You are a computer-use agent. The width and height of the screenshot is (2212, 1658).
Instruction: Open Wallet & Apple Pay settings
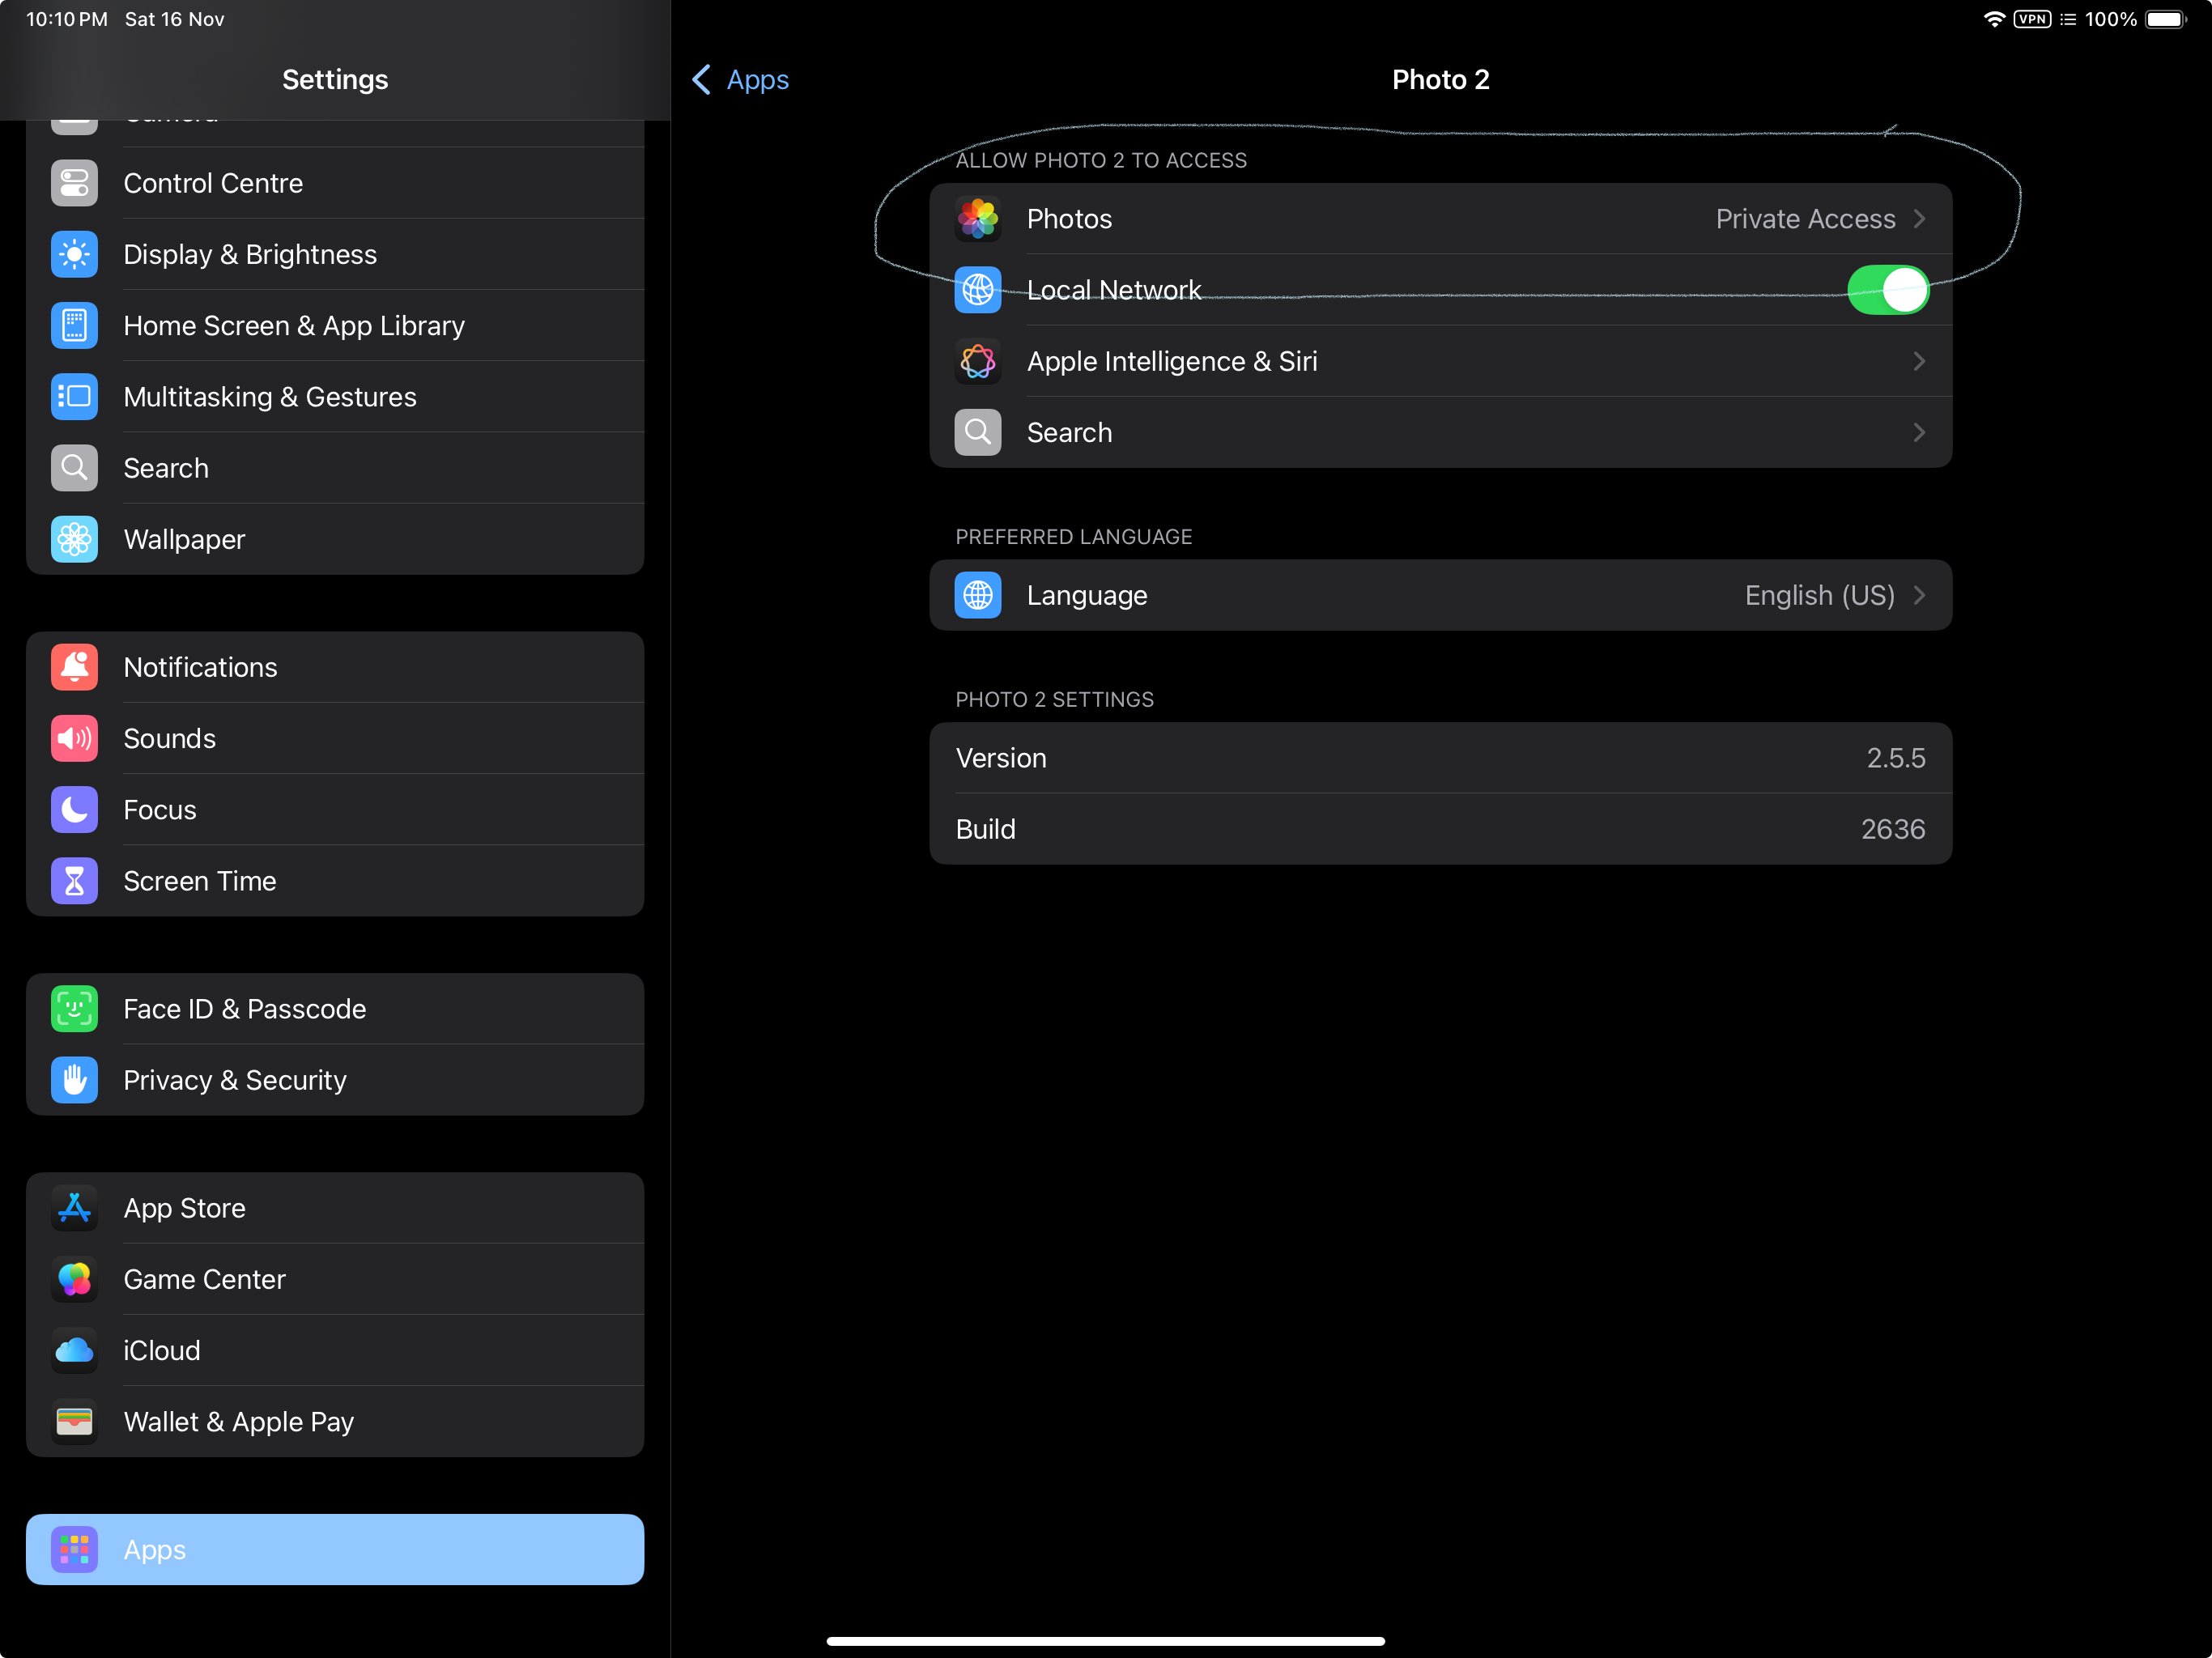point(335,1421)
